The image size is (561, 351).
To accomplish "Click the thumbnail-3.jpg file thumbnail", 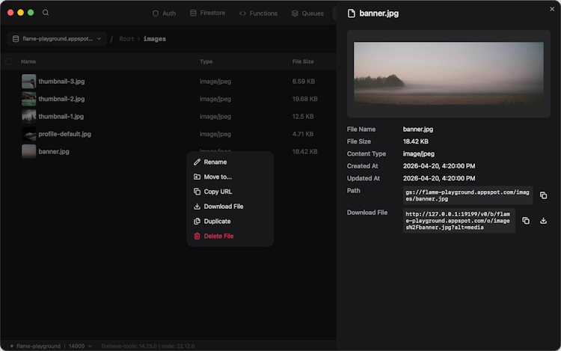I will (28, 81).
